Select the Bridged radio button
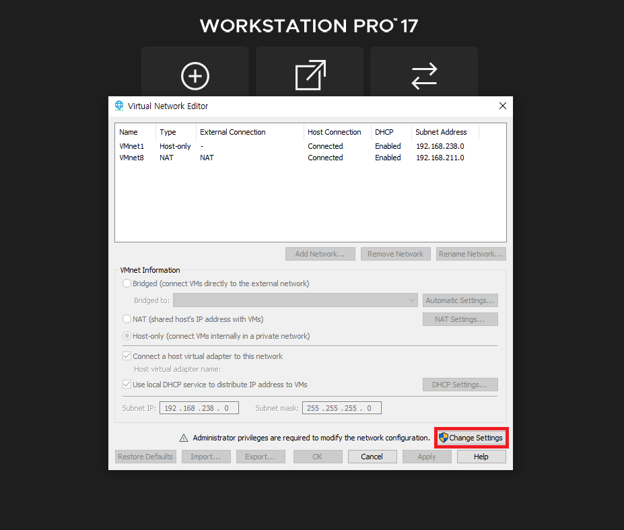Screen dimensions: 624x530 point(127,284)
